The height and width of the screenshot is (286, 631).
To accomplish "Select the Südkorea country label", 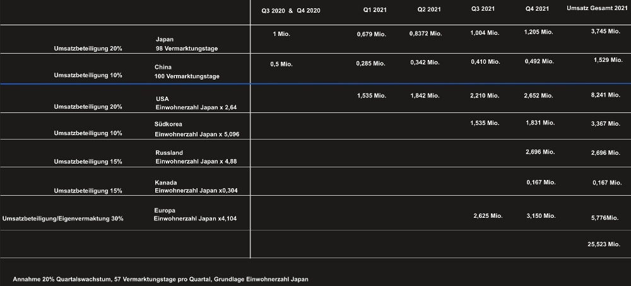I will pyautogui.click(x=168, y=124).
